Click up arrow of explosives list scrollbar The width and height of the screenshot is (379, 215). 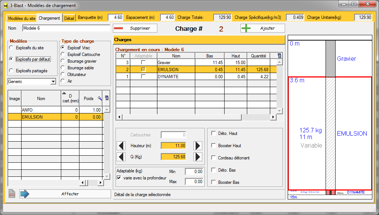[x=107, y=110]
